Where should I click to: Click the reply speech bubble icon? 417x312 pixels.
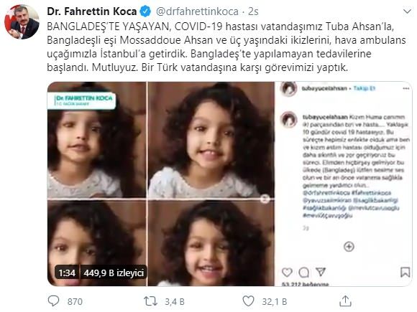pyautogui.click(x=53, y=301)
